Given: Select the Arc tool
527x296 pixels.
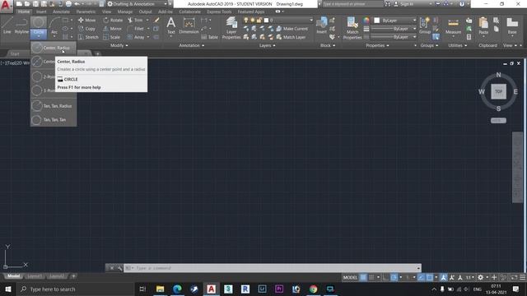Looking at the screenshot, I should [54, 25].
